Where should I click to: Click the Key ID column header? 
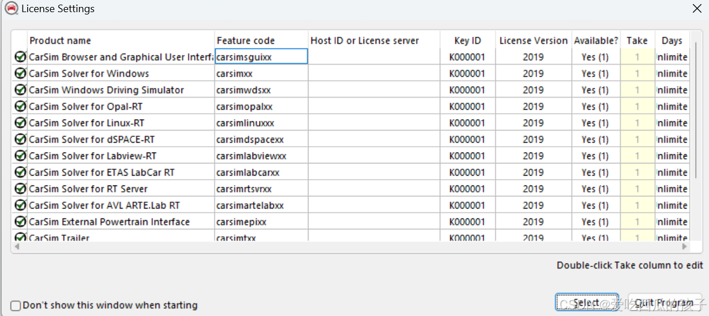coord(467,40)
